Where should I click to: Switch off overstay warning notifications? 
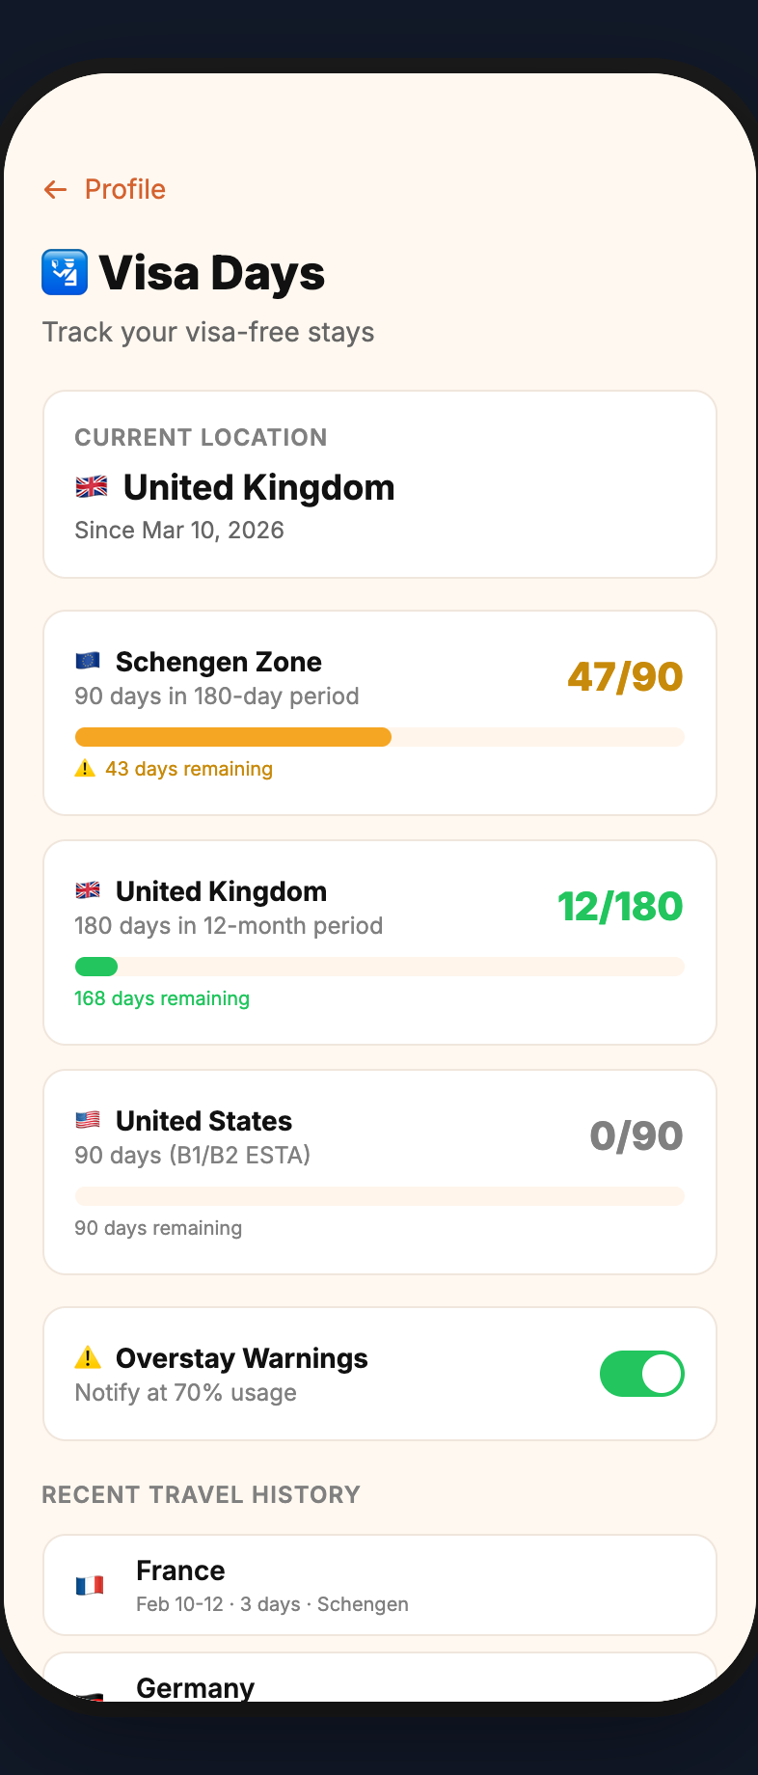[x=641, y=1373]
